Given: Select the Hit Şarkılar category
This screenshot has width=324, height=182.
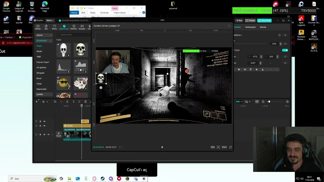Looking at the screenshot, I should pos(42,67).
